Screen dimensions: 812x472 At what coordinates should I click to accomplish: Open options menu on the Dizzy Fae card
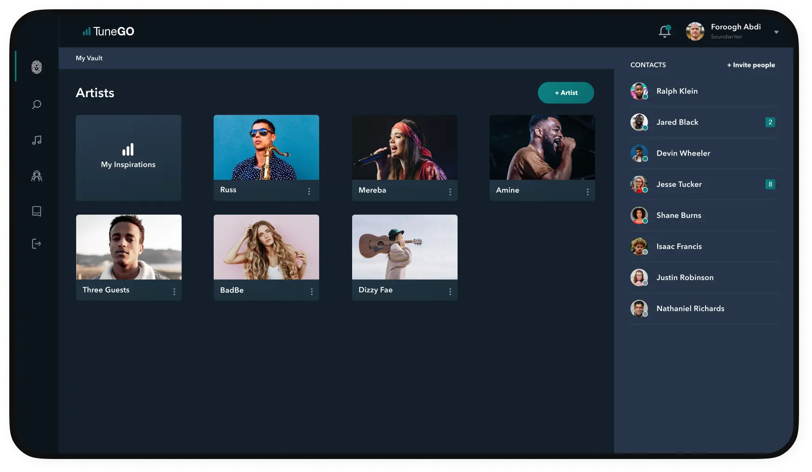(x=450, y=291)
